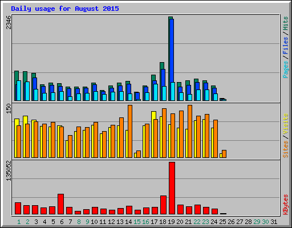Click day 29 on the date axis

(257, 222)
